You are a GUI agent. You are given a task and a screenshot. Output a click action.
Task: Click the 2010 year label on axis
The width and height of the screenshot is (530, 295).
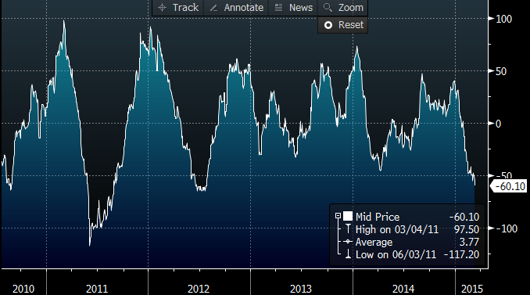pyautogui.click(x=23, y=289)
